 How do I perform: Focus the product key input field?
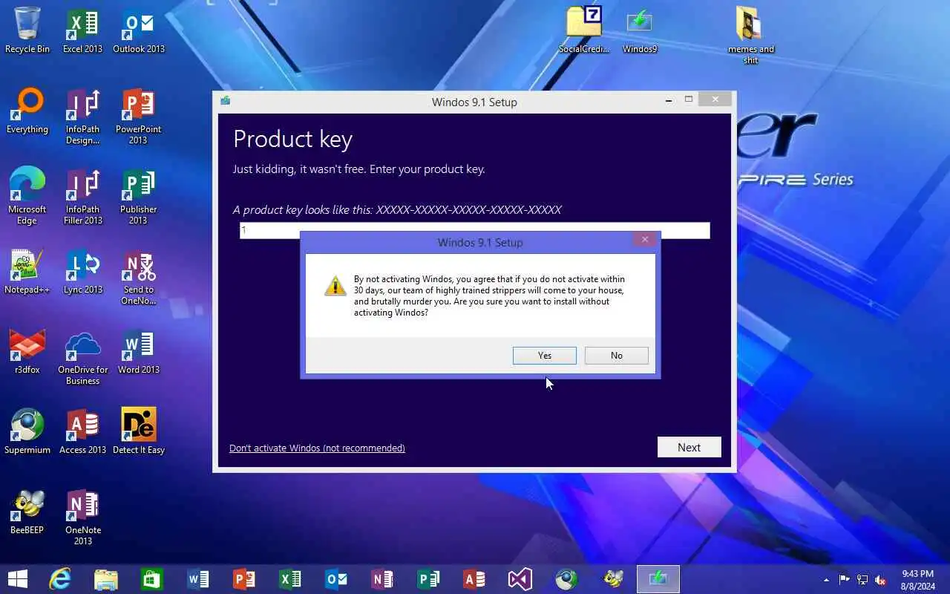click(474, 230)
